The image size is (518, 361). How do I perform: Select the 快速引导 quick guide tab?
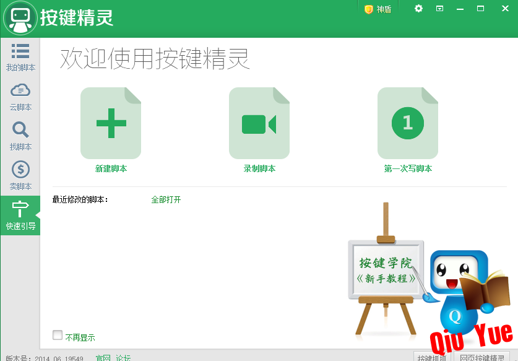tap(20, 215)
